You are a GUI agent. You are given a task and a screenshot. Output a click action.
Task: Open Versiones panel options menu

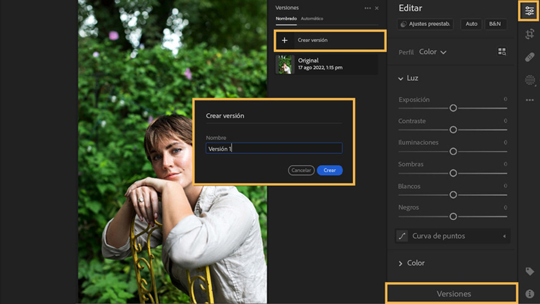367,8
